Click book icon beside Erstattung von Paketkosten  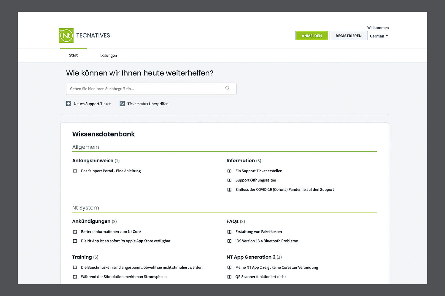pos(229,232)
